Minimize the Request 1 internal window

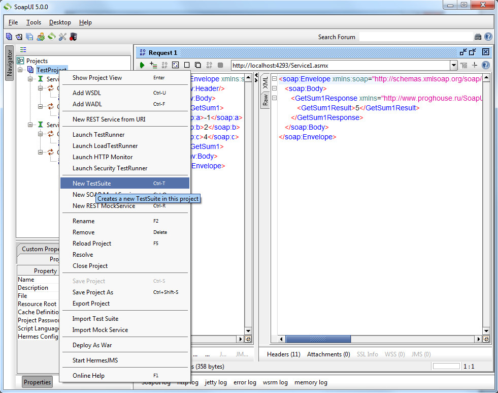463,52
